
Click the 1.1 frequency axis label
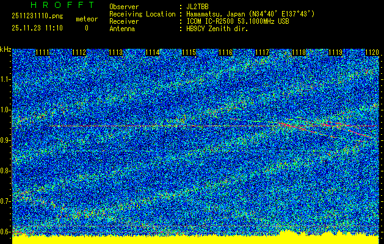click(x=5, y=79)
